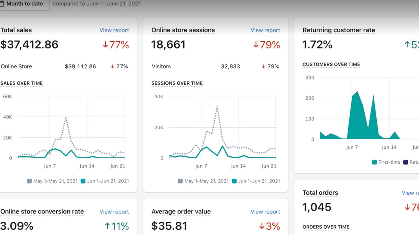Image resolution: width=419 pixels, height=235 pixels.
Task: View report for Online store sessions
Action: (265, 30)
